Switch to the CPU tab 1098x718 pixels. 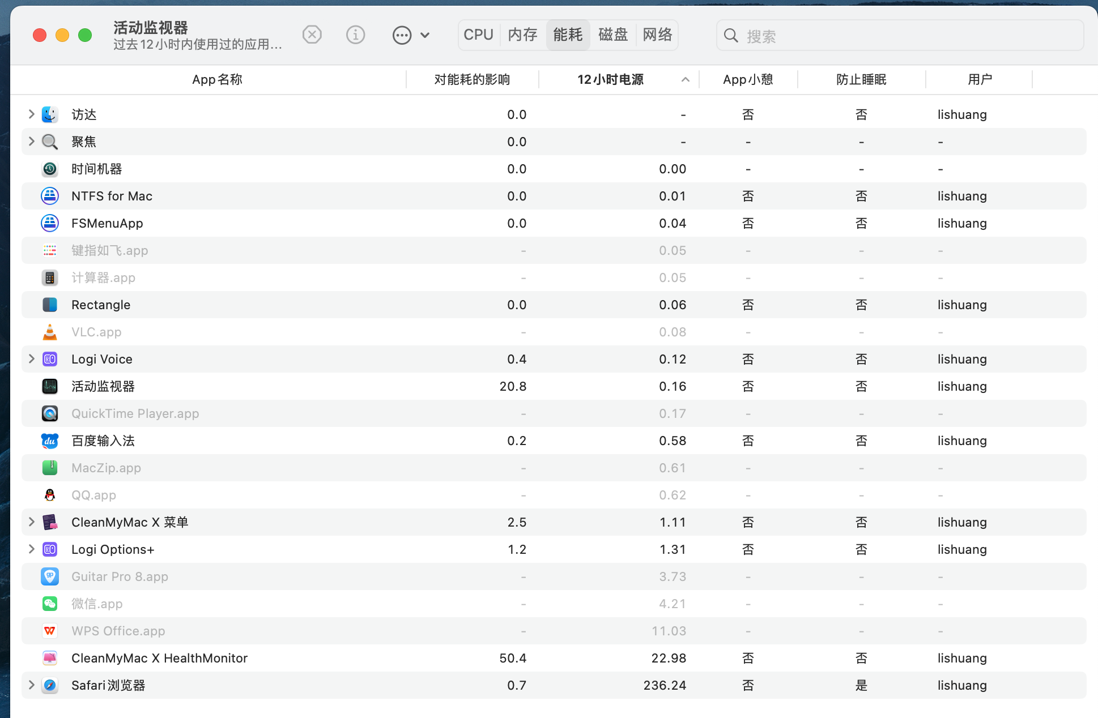point(478,35)
